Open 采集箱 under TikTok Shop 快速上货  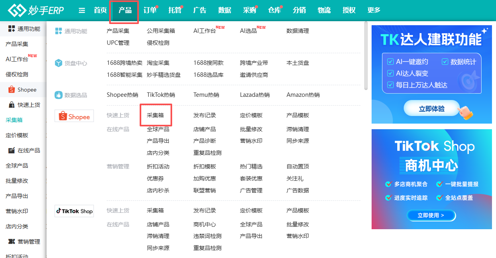pos(155,210)
